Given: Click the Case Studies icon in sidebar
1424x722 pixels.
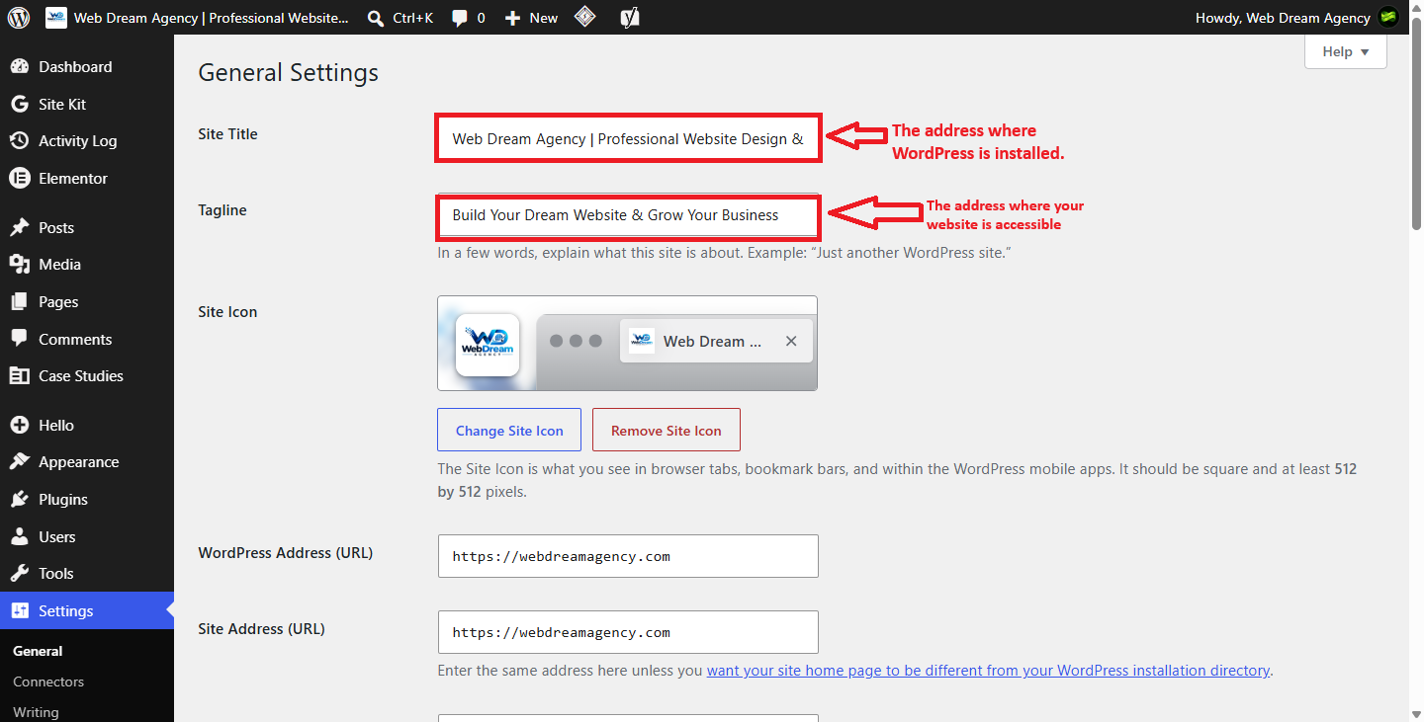Looking at the screenshot, I should pyautogui.click(x=20, y=376).
